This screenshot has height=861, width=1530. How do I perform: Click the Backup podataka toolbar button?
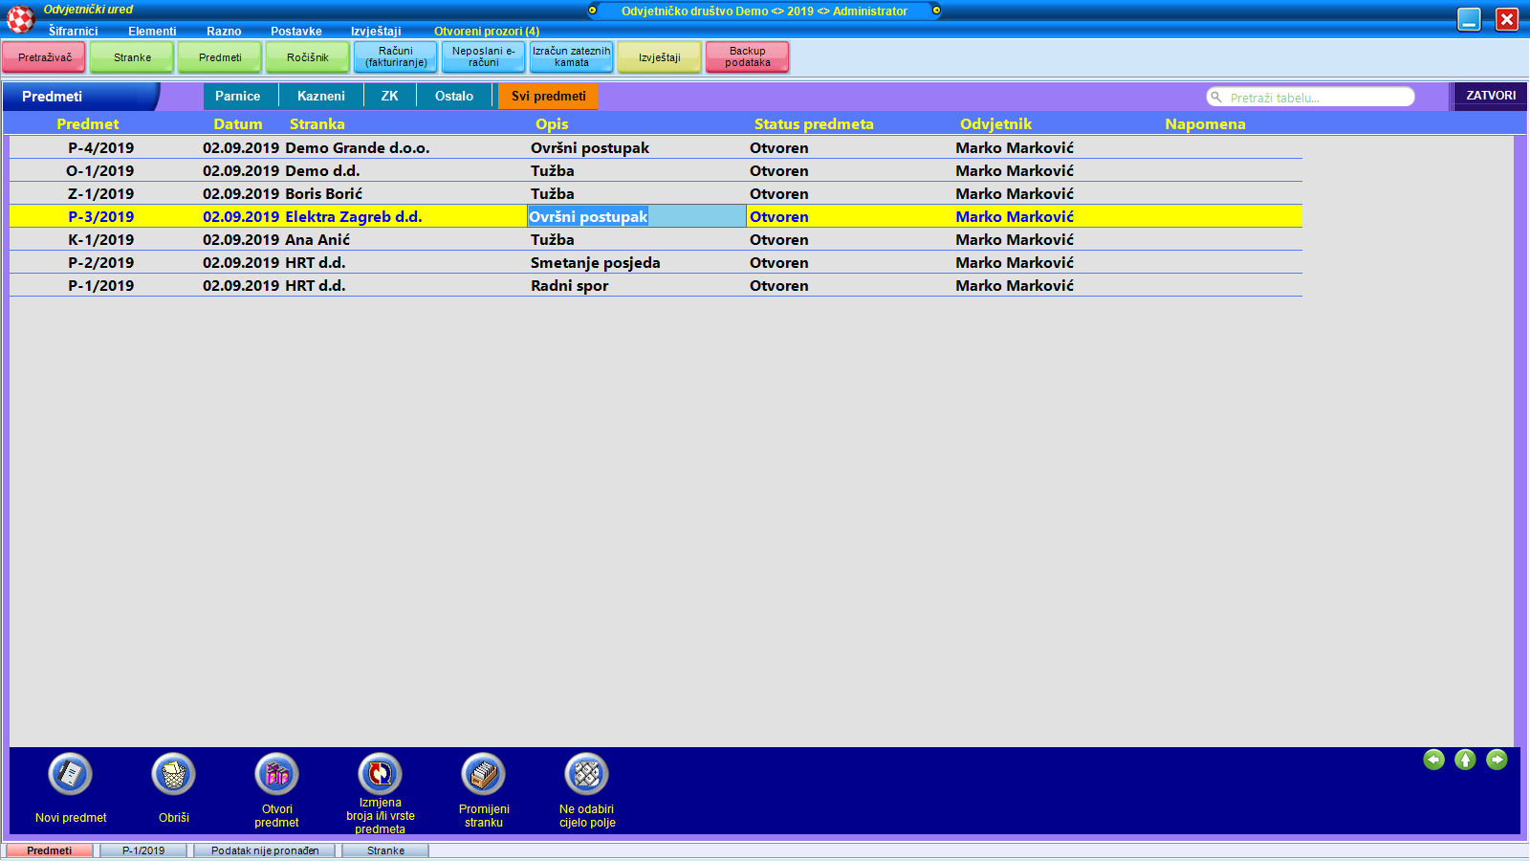[747, 57]
